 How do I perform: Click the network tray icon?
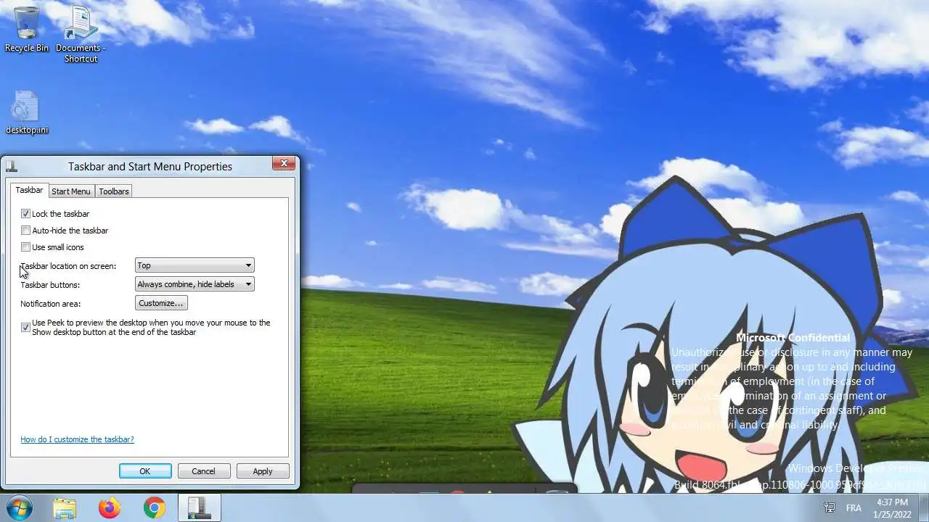pyautogui.click(x=830, y=507)
